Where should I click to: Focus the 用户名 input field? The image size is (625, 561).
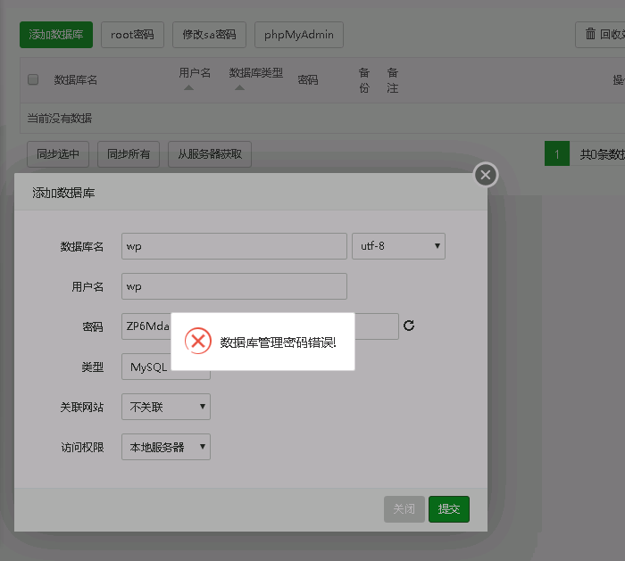click(x=234, y=286)
